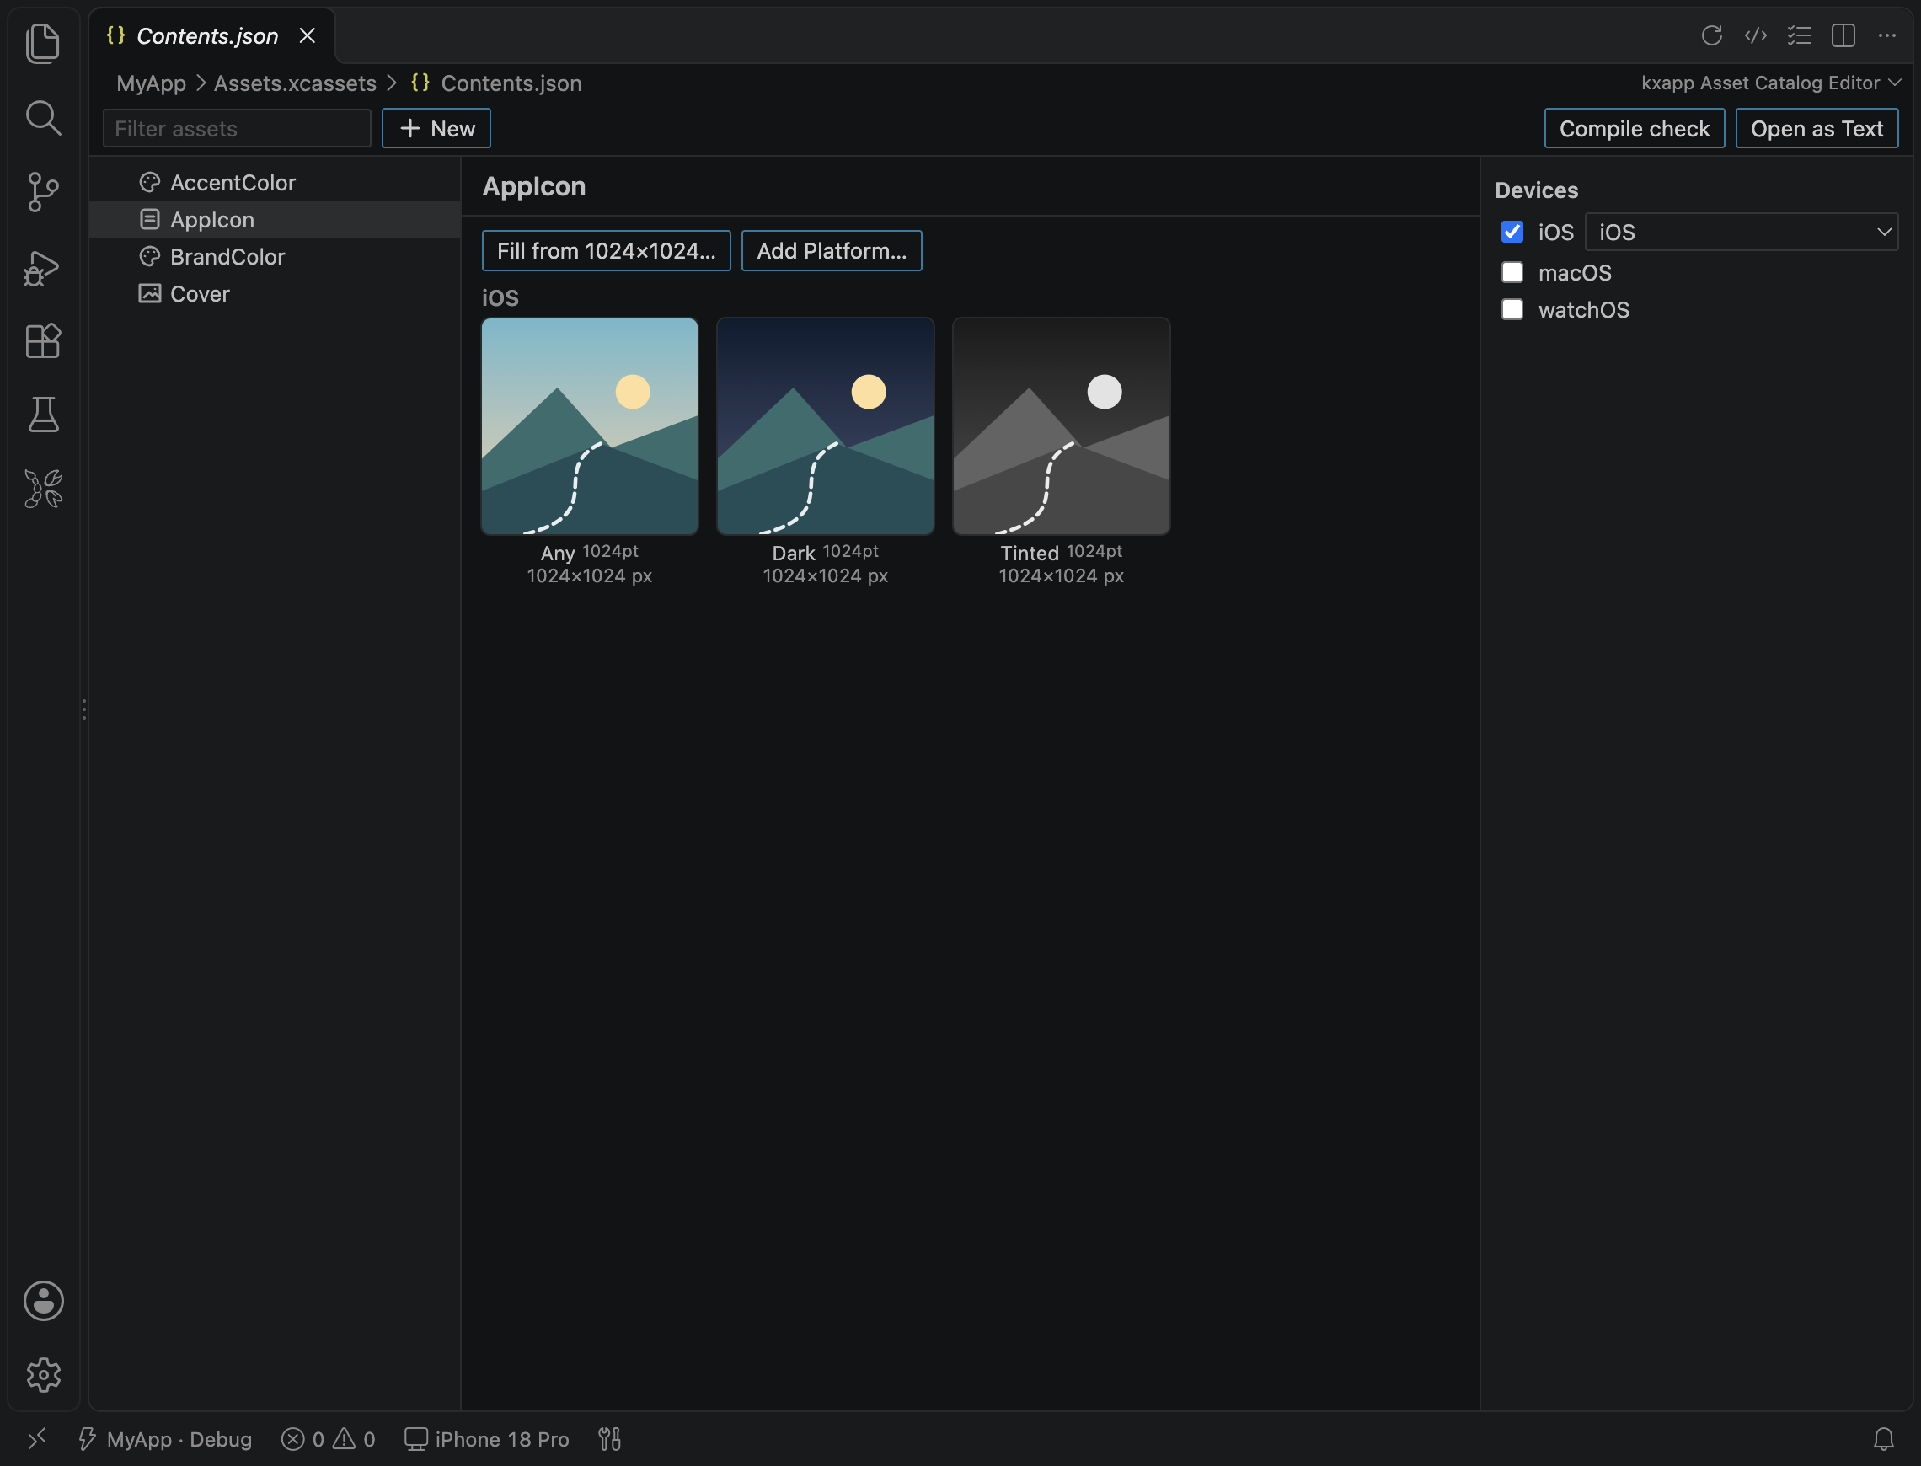Viewport: 1921px width, 1466px height.
Task: Open the Run and Debug icon
Action: [x=43, y=267]
